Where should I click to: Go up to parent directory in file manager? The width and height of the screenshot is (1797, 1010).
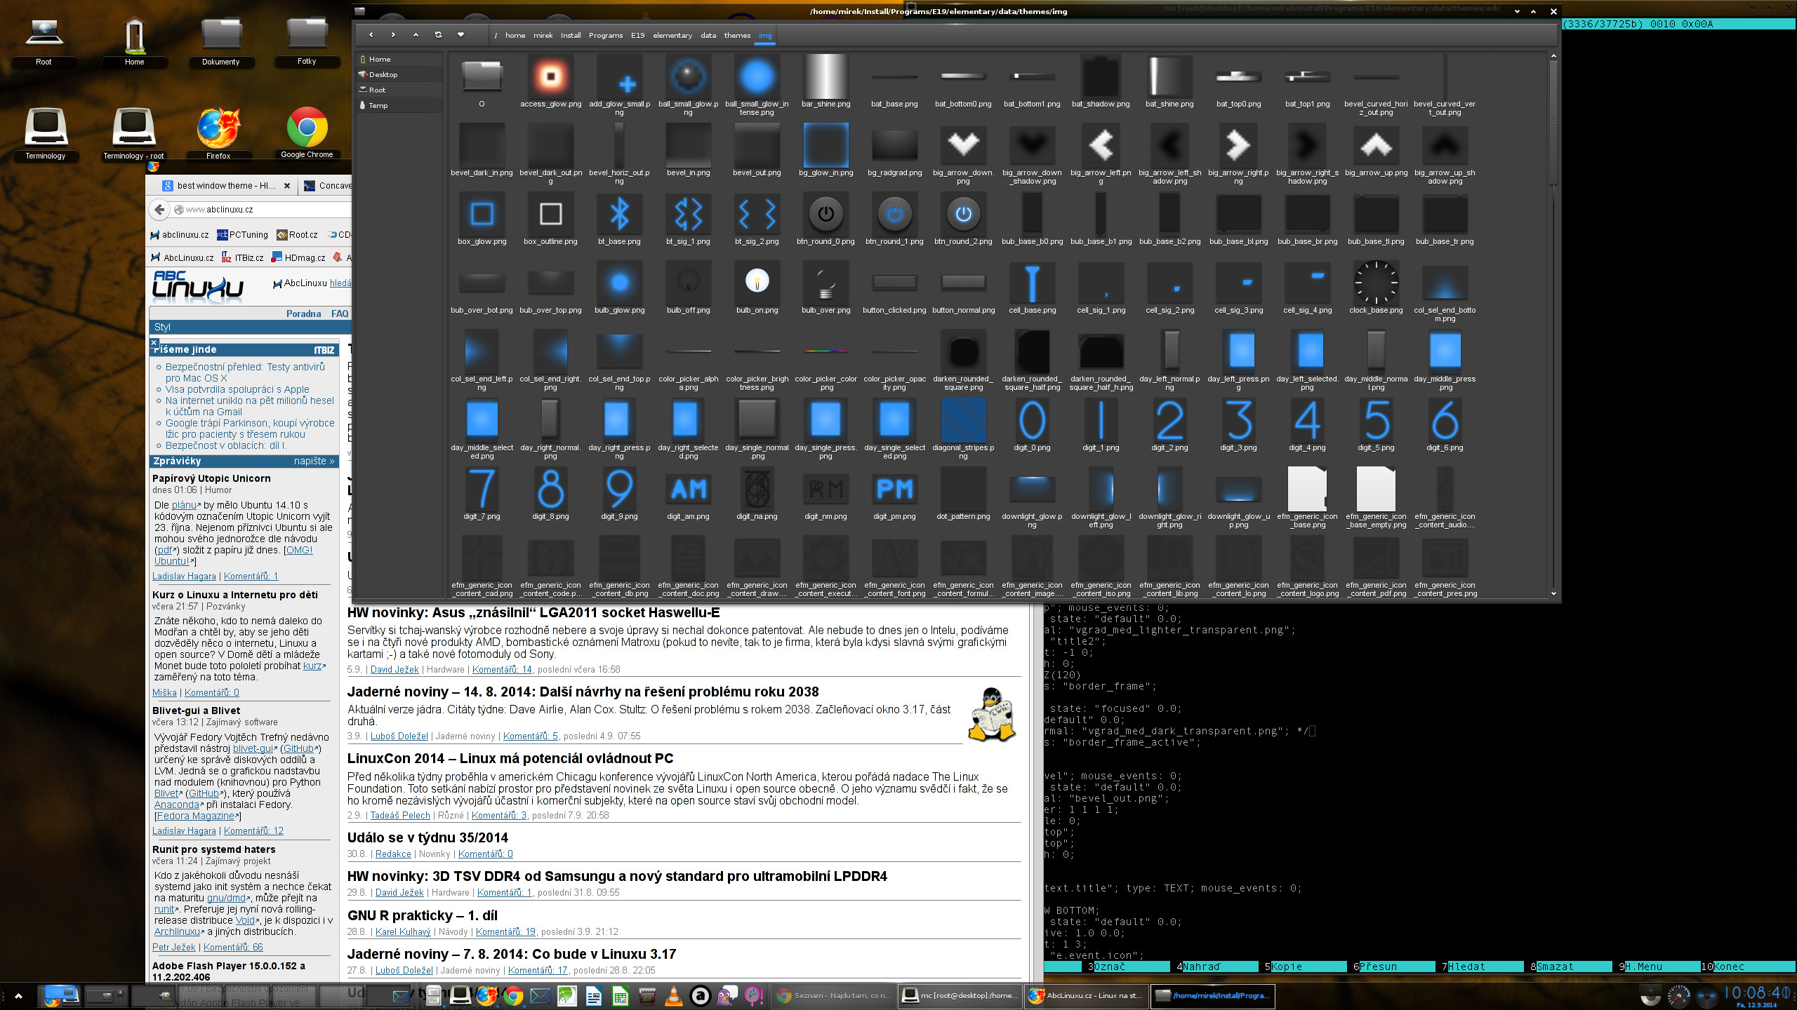(416, 34)
